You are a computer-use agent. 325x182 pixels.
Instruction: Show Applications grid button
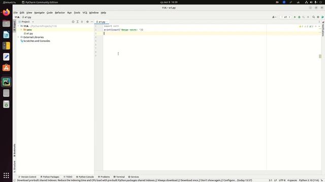(6, 175)
